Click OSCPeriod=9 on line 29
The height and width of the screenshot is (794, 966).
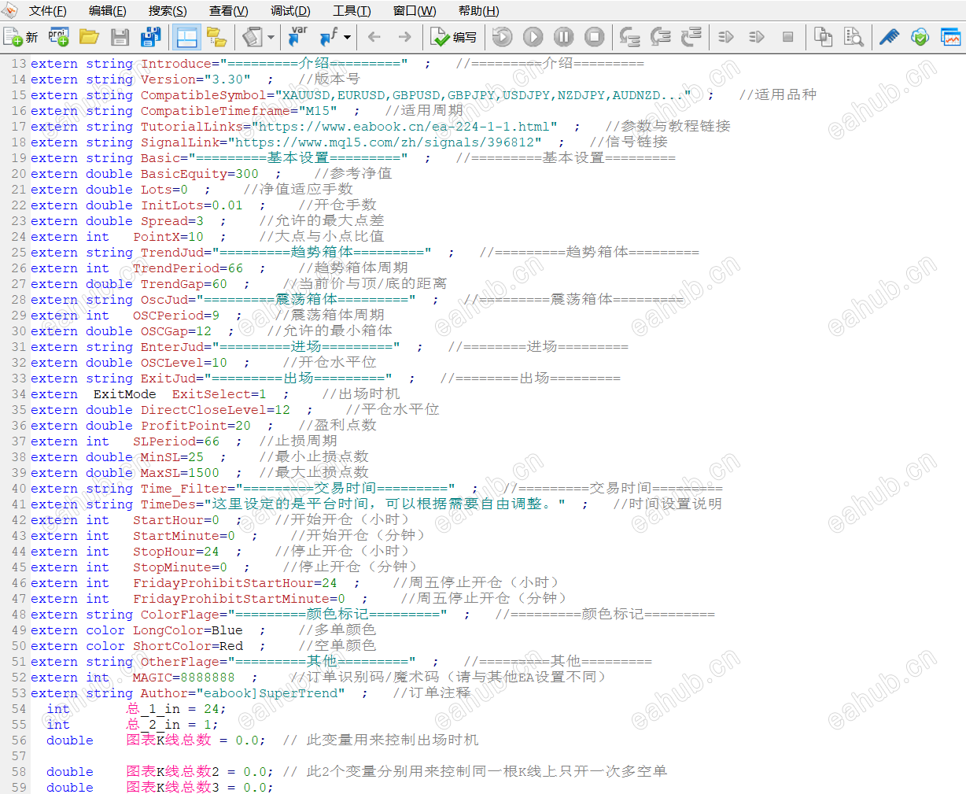coord(176,316)
